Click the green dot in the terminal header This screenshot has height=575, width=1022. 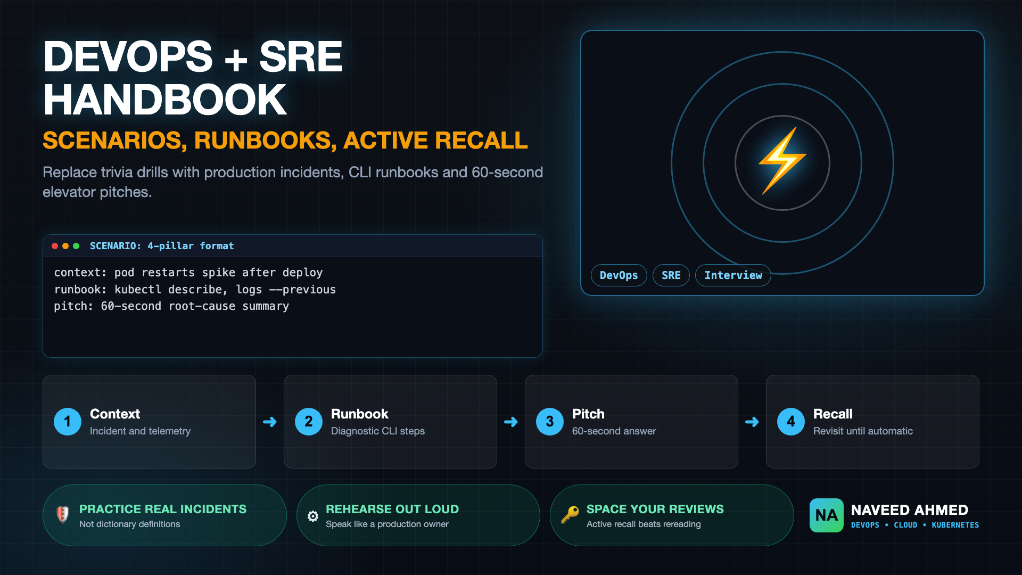coord(76,246)
